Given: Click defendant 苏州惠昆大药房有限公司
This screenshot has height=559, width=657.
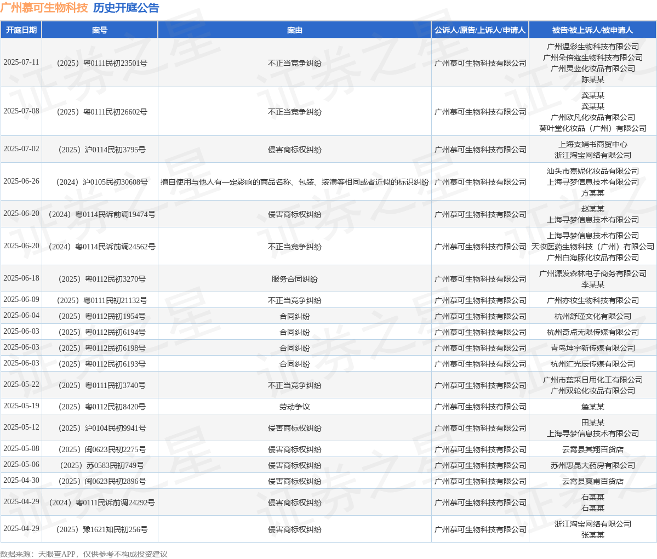Looking at the screenshot, I should (x=592, y=465).
